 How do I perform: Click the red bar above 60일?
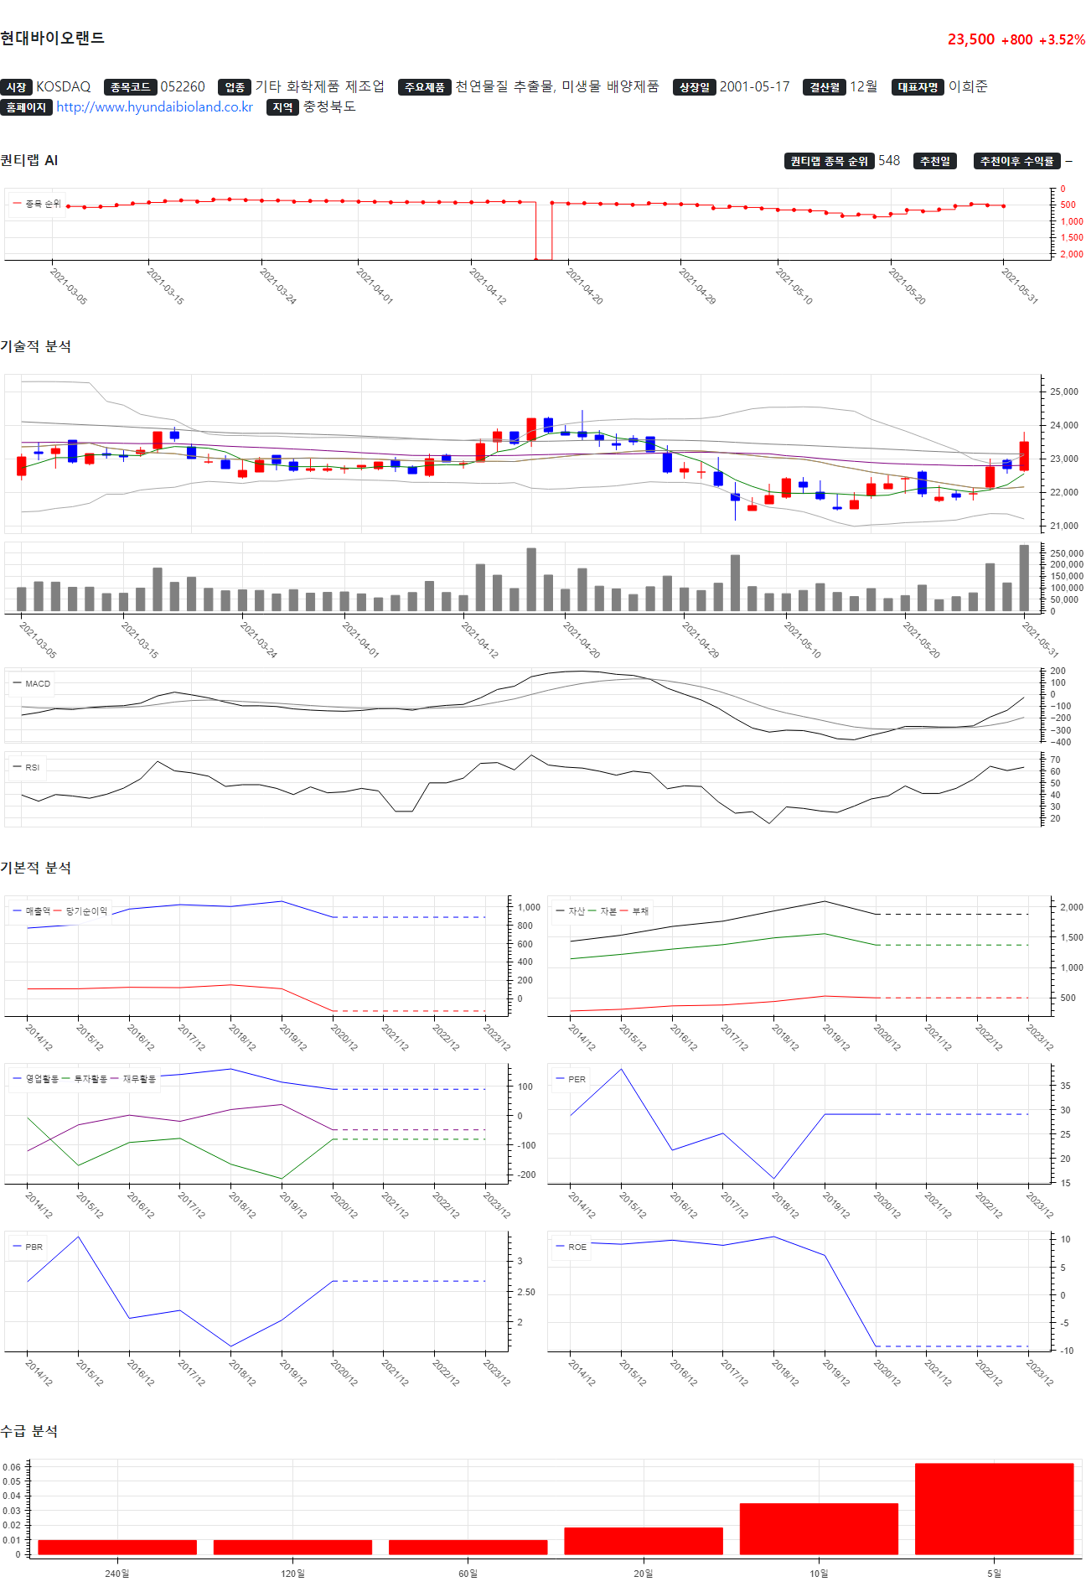468,1548
